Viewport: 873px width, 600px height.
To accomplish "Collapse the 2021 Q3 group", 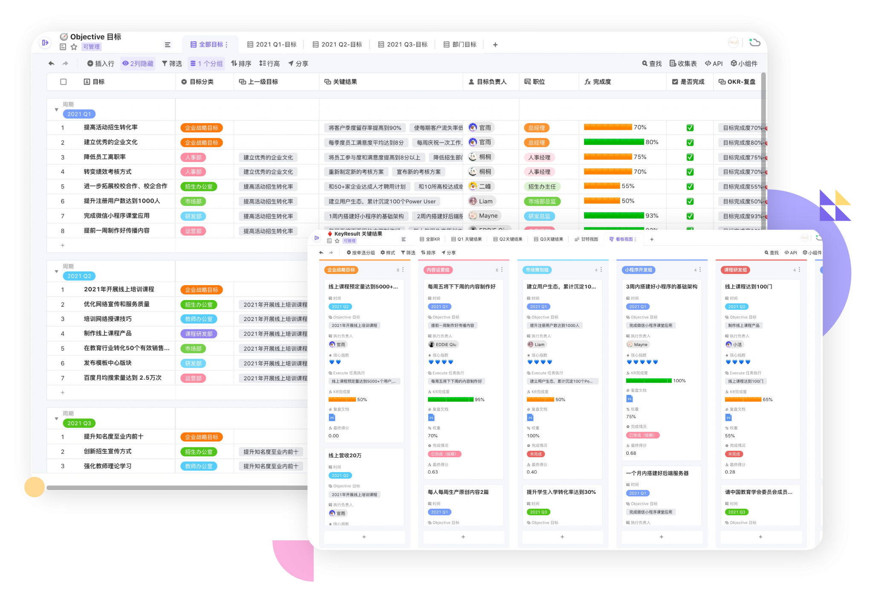I will point(57,419).
